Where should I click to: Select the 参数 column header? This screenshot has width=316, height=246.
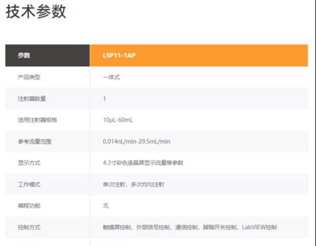[x=24, y=56]
